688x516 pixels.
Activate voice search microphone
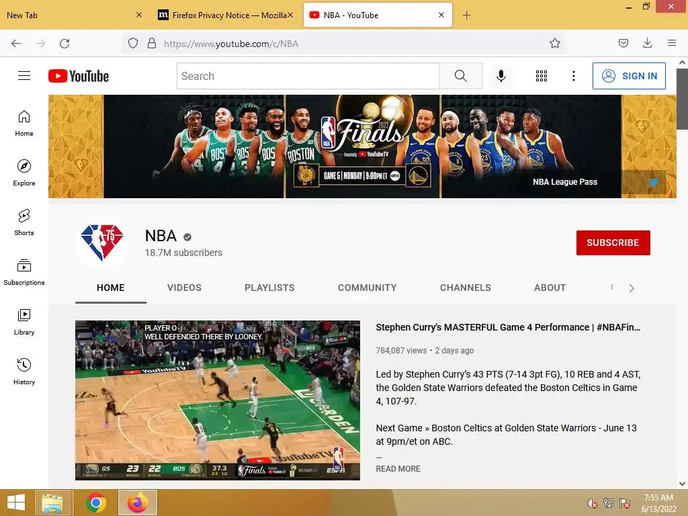point(501,76)
